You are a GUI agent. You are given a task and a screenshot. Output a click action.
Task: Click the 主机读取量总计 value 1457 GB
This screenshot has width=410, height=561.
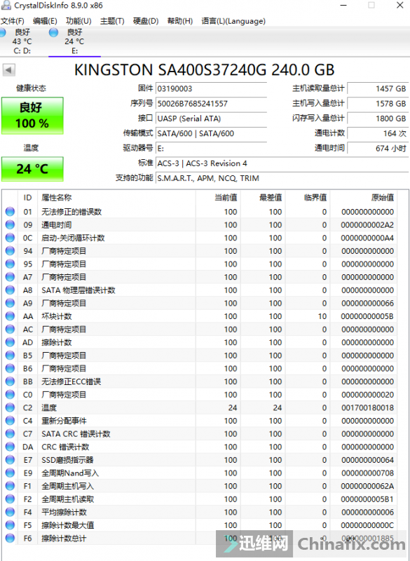[x=378, y=88]
